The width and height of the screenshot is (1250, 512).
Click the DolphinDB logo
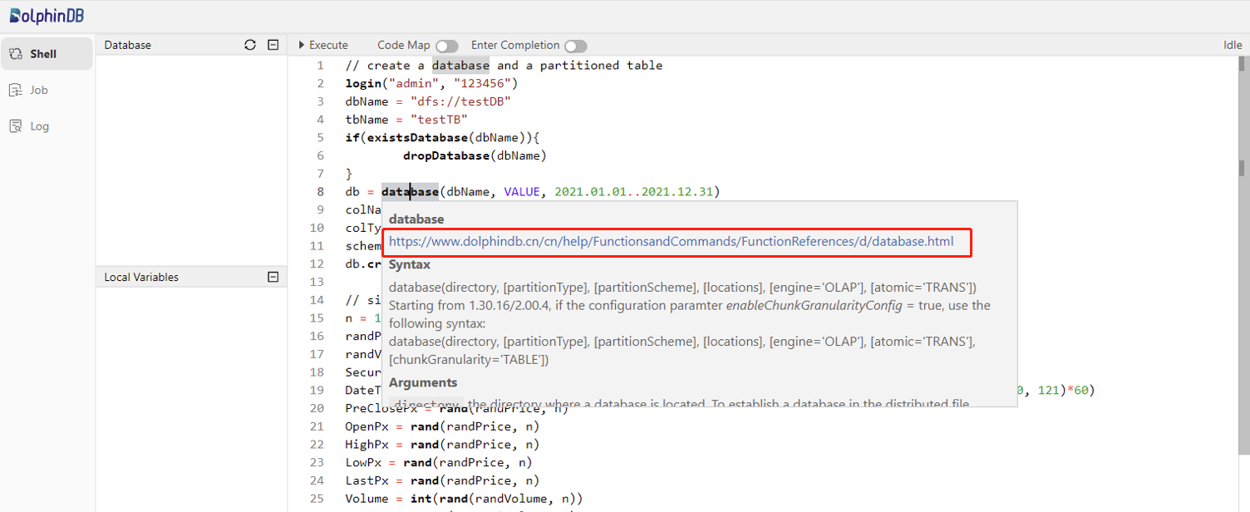point(47,16)
